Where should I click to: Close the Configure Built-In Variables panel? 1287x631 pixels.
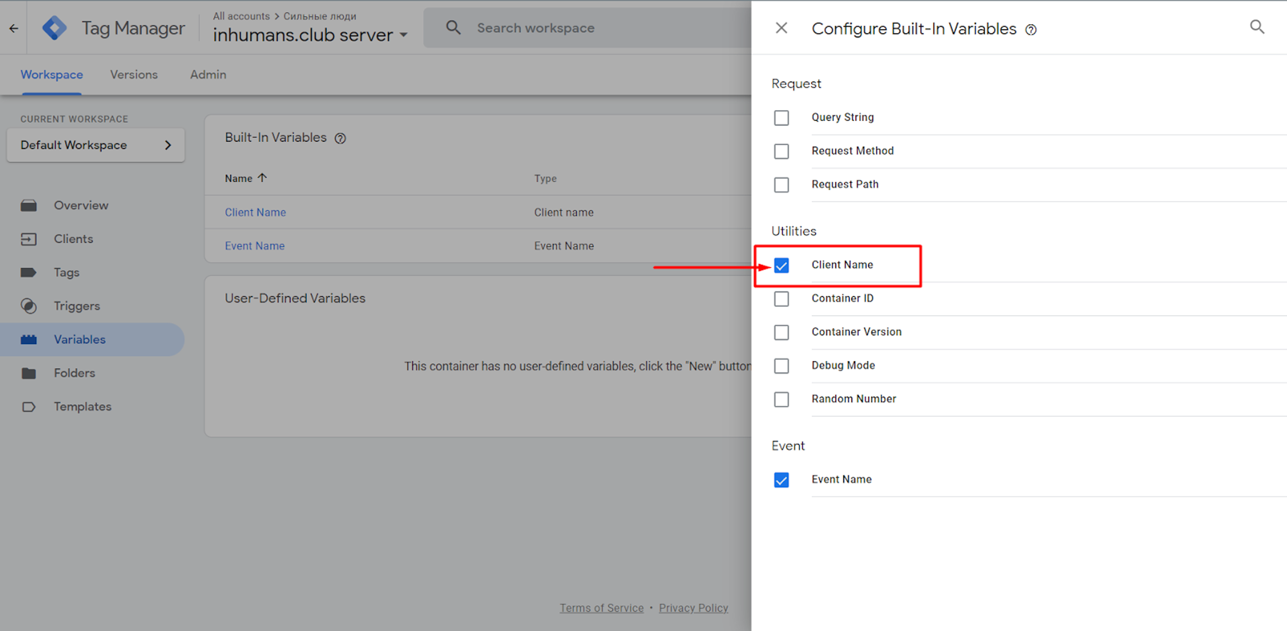(x=781, y=28)
